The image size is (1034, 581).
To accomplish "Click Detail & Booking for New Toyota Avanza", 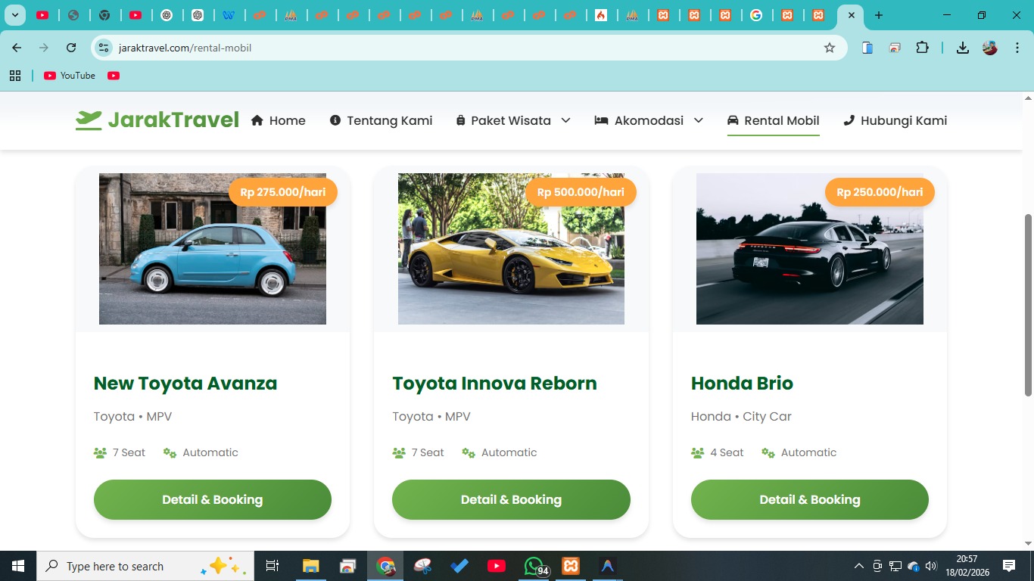I will [212, 499].
